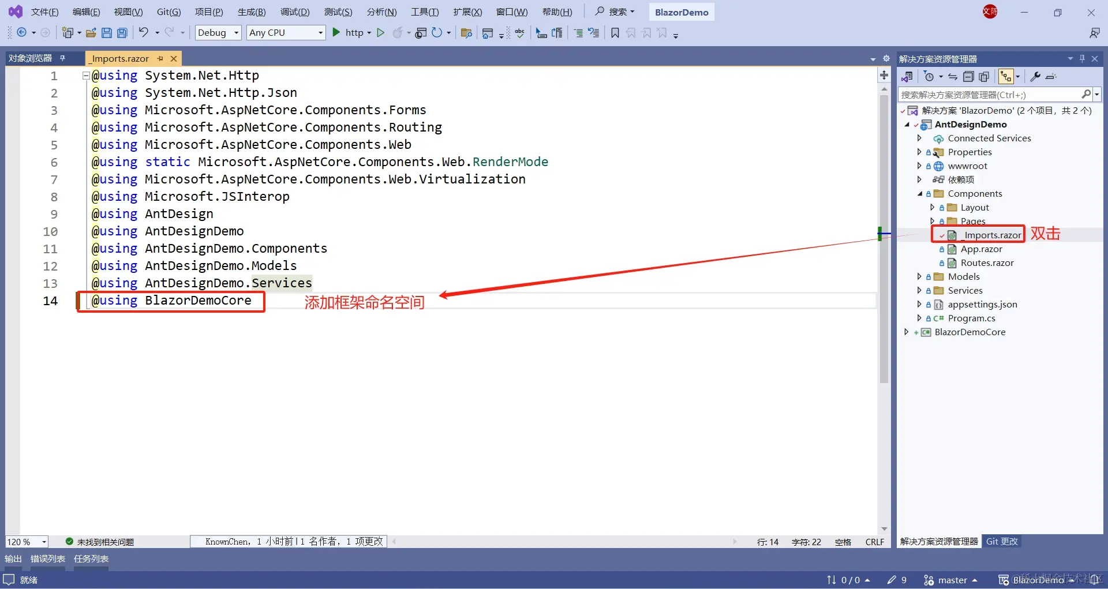The image size is (1108, 589).
Task: Click the abc spell check icon
Action: point(520,33)
